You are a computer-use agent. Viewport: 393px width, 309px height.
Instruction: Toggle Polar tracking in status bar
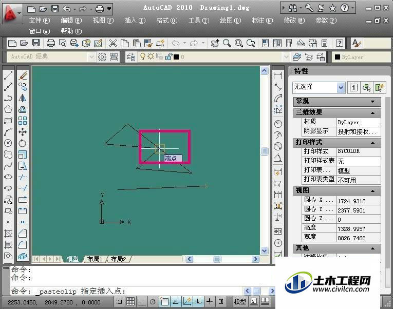(153, 302)
